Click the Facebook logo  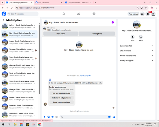pos(4,14)
